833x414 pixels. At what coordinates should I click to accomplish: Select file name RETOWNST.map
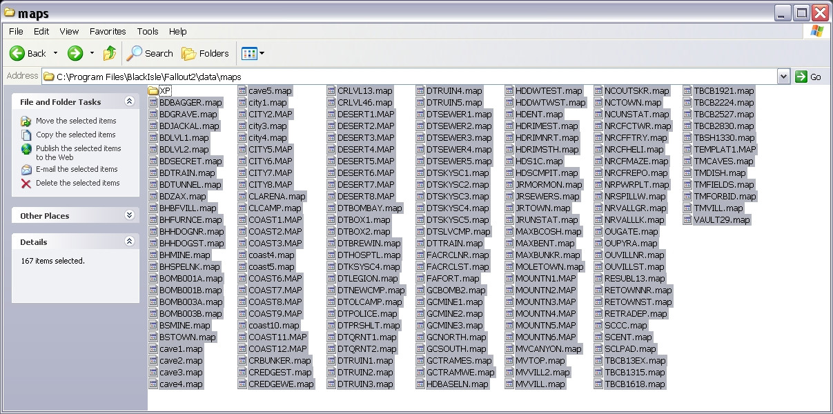click(638, 302)
